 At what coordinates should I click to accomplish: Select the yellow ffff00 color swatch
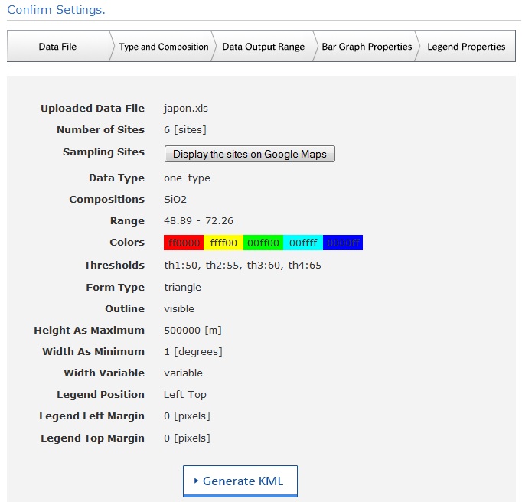(223, 243)
